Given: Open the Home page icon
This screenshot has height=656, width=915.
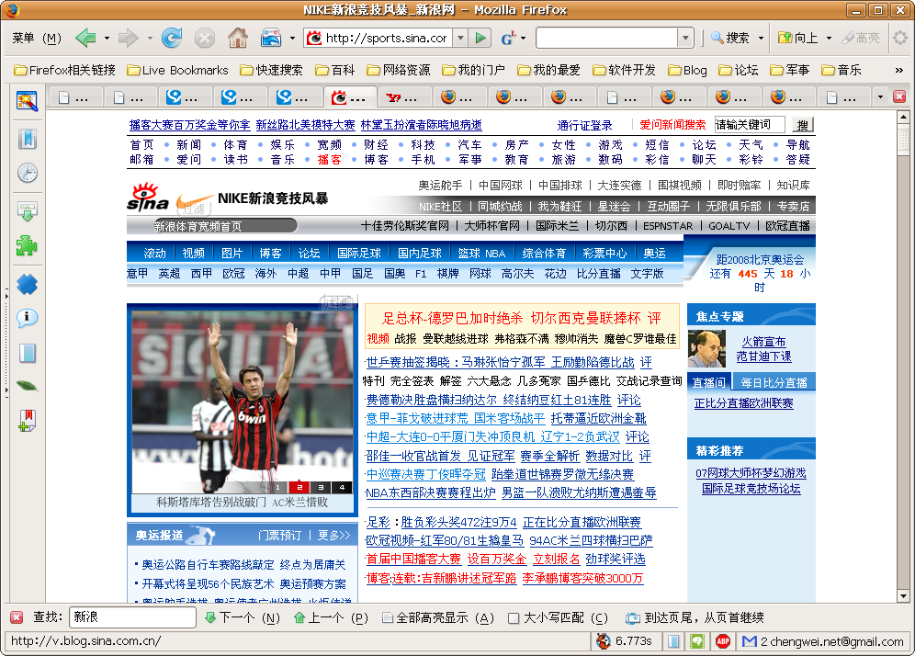Looking at the screenshot, I should [238, 39].
